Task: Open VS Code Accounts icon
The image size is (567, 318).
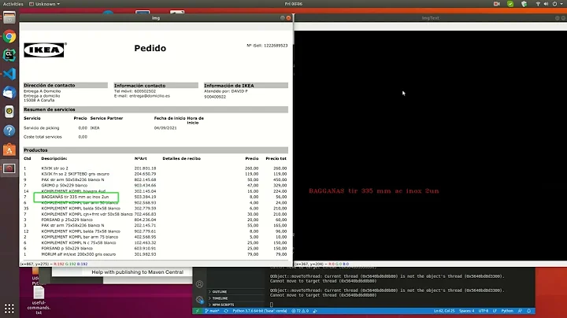Action: click(x=199, y=284)
